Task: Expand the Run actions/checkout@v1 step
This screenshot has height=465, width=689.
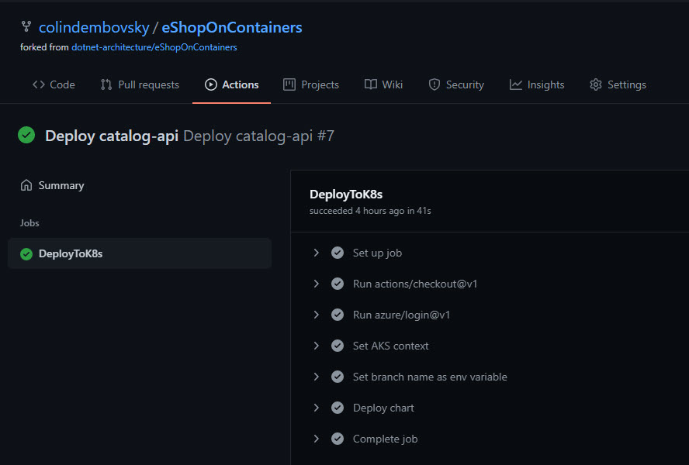Action: click(x=316, y=284)
